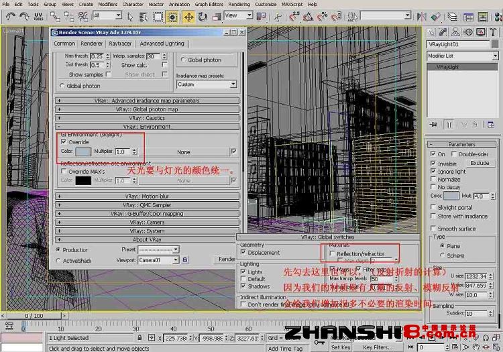This screenshot has height=352, width=503.
Task: Collapse VRay:: Environment rollout
Action: click(x=148, y=126)
